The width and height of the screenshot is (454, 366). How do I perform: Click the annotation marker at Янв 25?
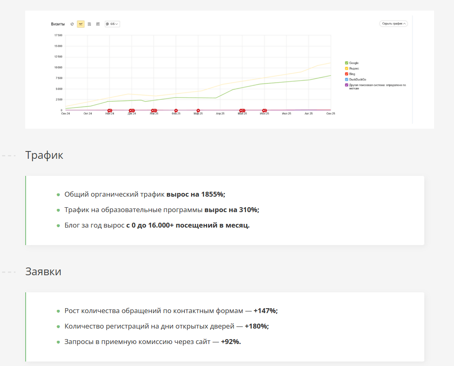point(154,111)
